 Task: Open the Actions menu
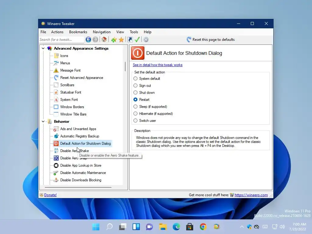(57, 32)
